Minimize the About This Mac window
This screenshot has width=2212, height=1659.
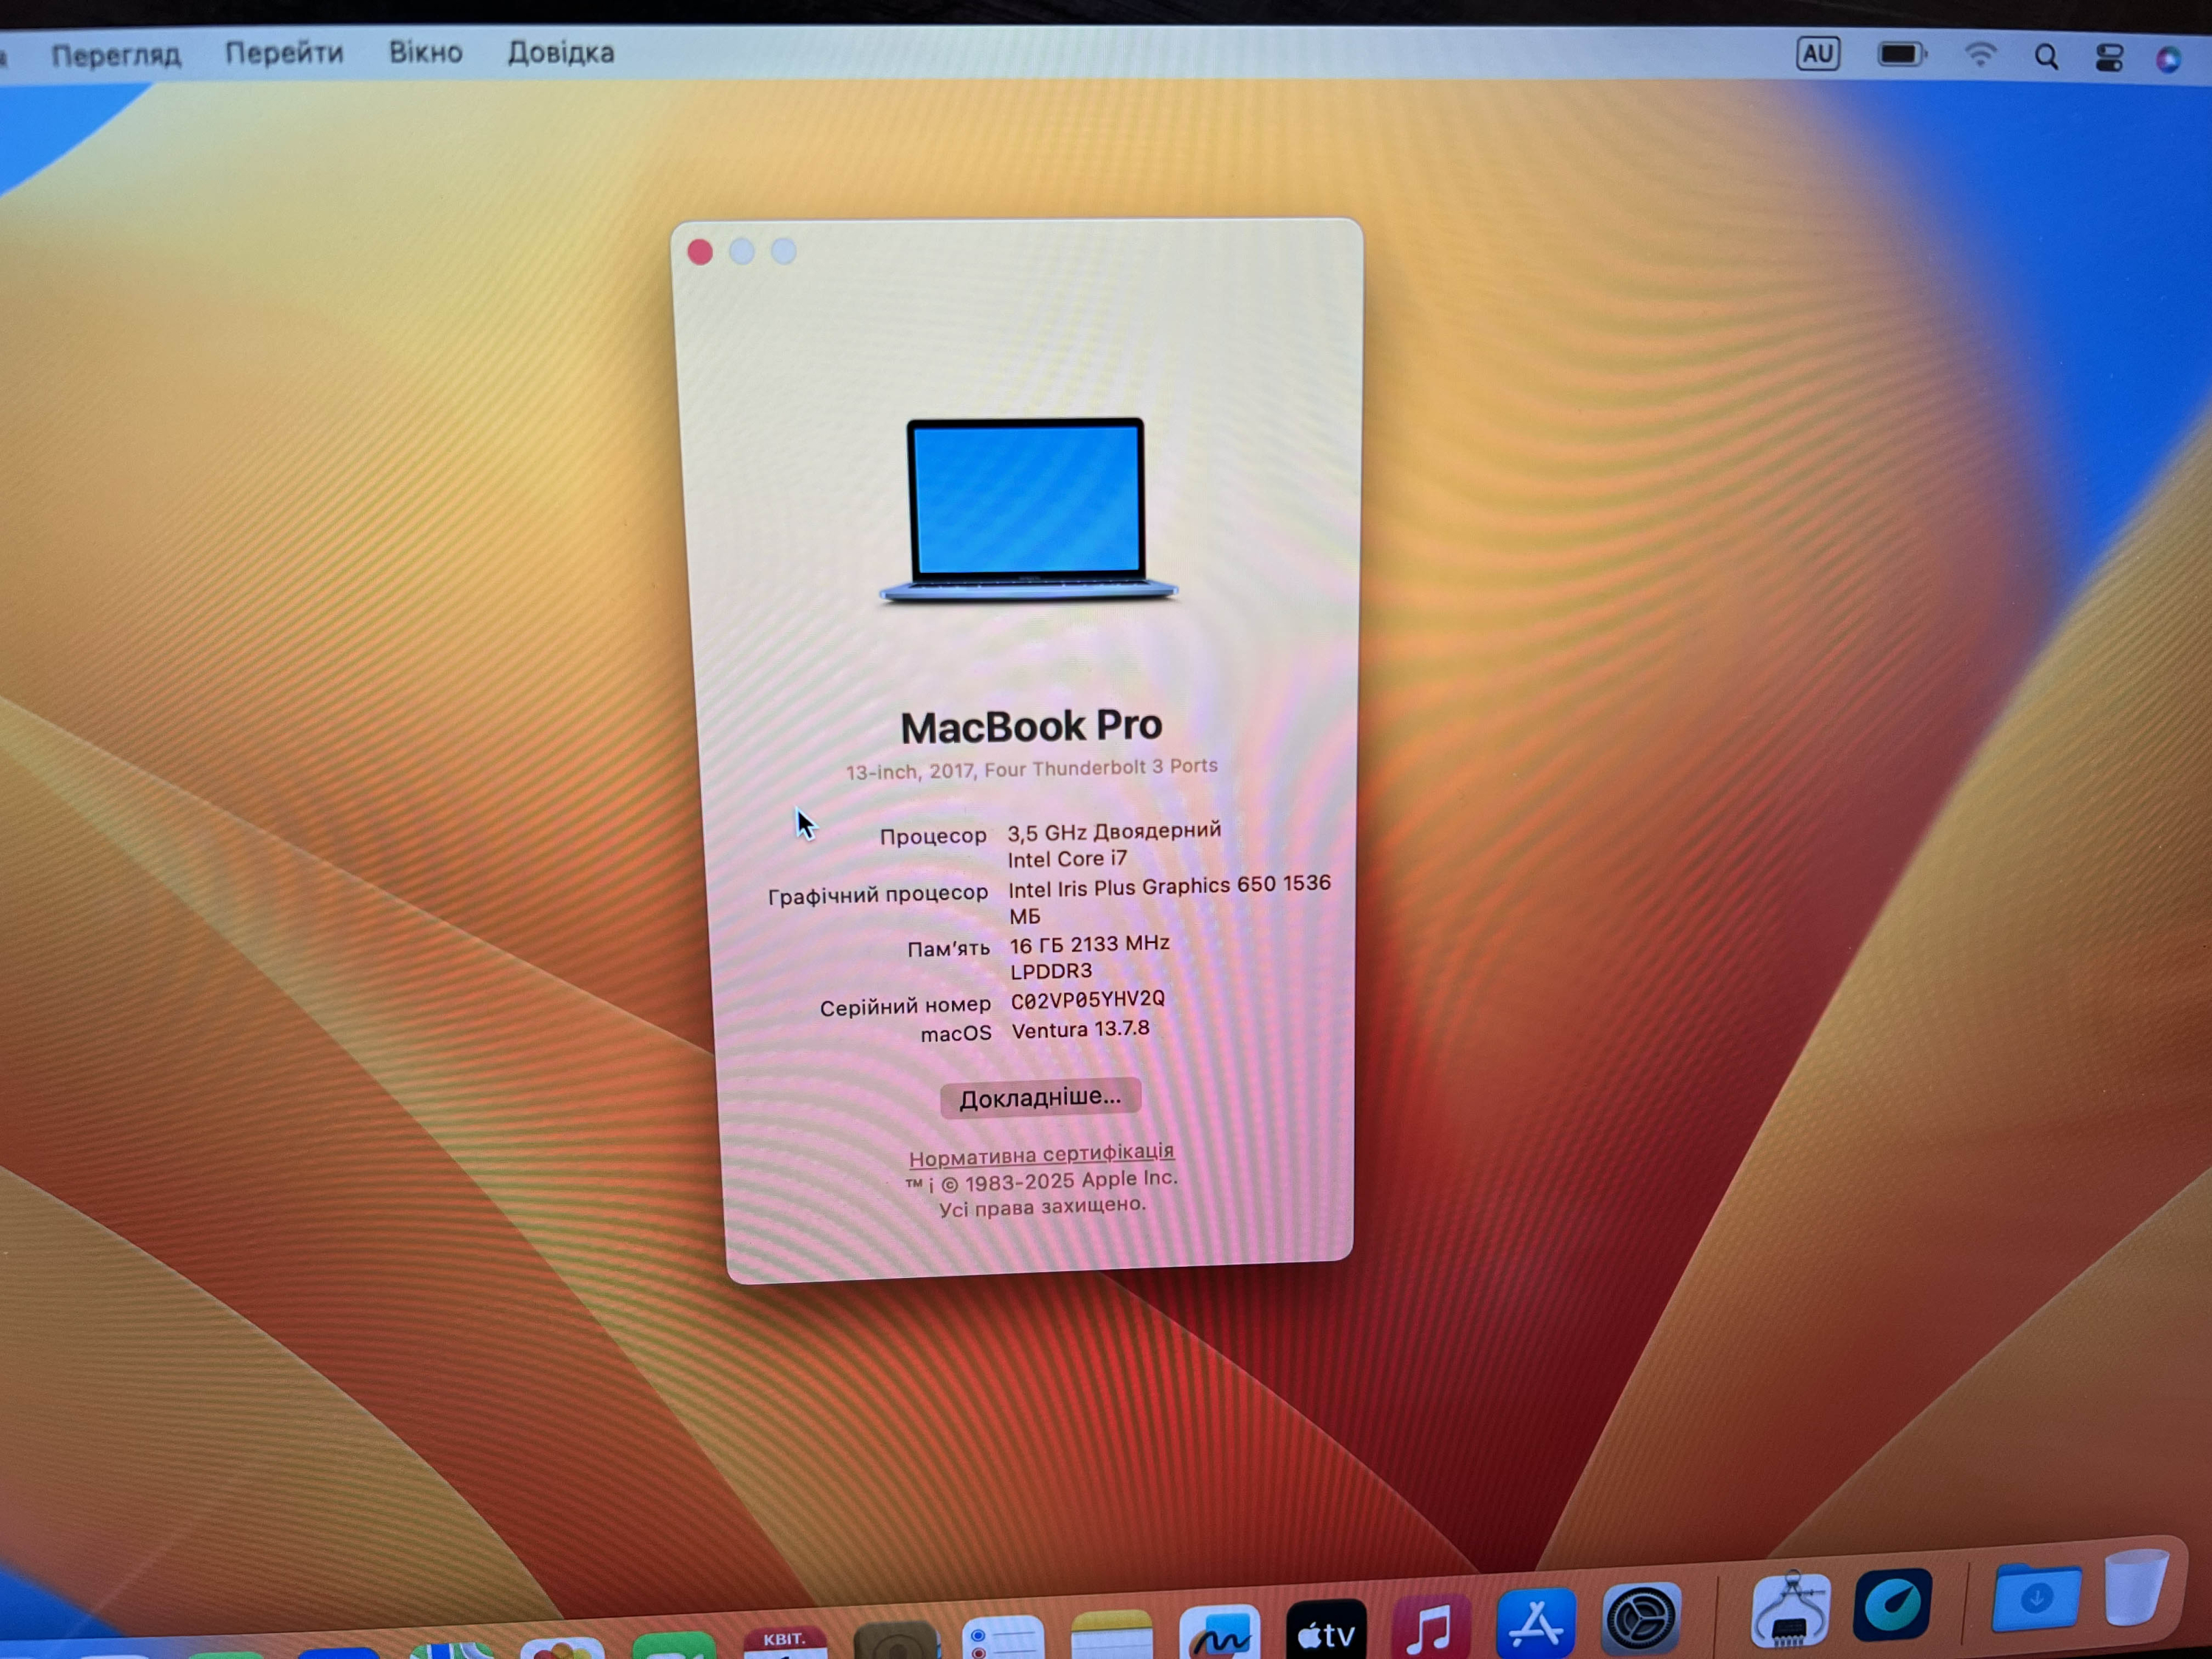click(741, 252)
